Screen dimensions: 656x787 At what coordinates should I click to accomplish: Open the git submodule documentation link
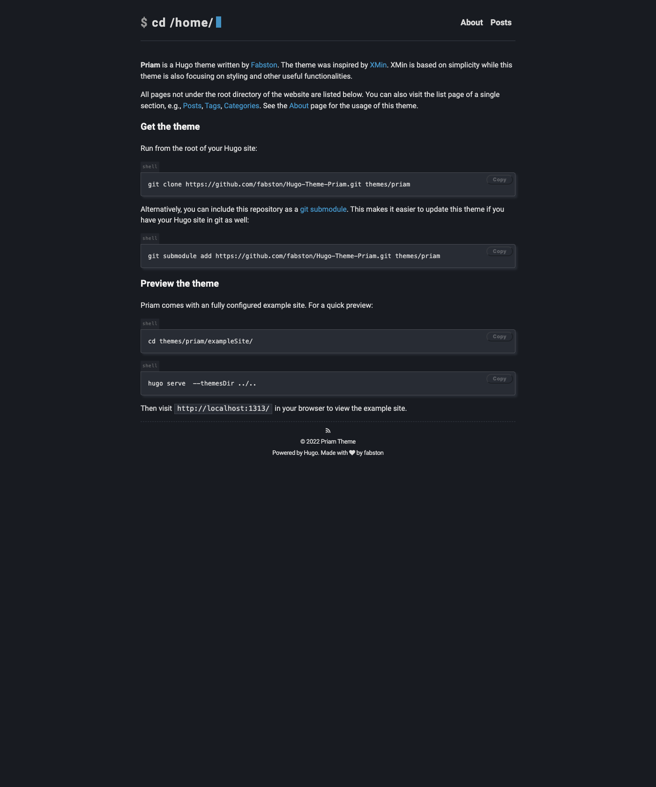tap(323, 209)
